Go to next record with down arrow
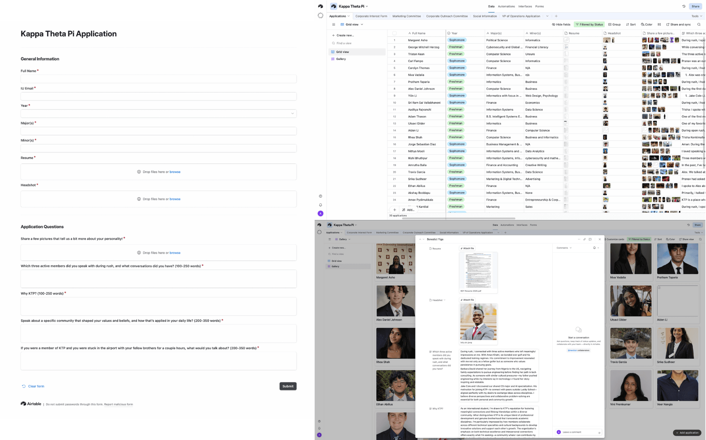The image size is (706, 440). (x=423, y=239)
